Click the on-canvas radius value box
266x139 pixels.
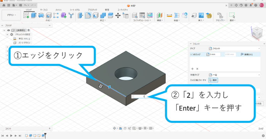(139, 96)
